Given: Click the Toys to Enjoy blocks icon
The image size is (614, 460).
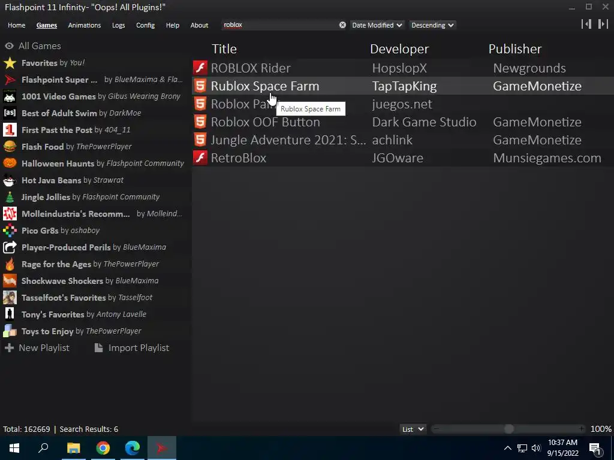Looking at the screenshot, I should click(x=10, y=331).
